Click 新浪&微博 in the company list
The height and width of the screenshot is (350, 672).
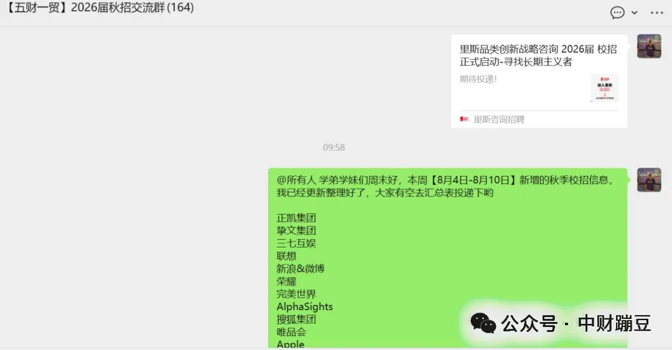point(301,269)
